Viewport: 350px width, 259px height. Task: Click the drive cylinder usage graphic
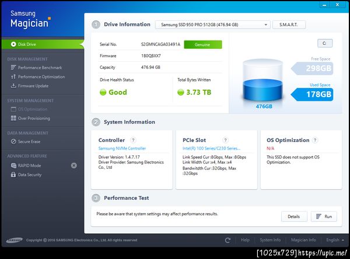(262, 81)
